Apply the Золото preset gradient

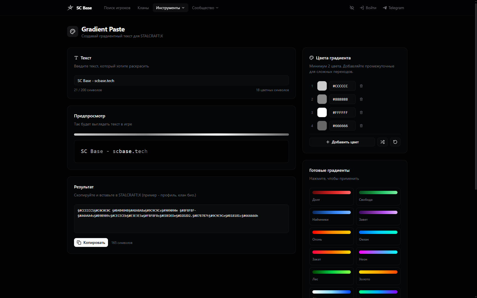(378, 276)
